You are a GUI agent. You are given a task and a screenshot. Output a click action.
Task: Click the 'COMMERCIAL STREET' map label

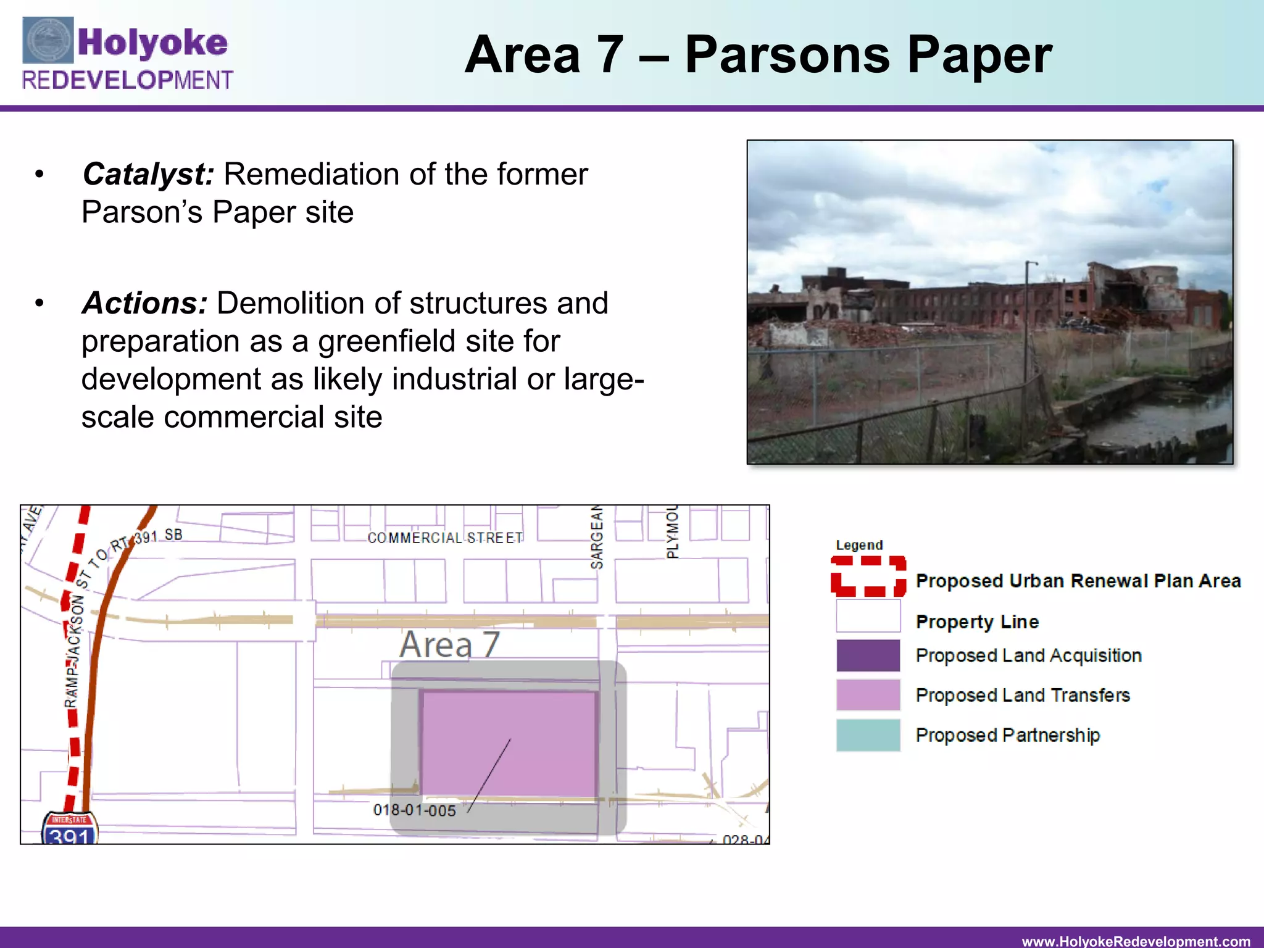coord(445,538)
